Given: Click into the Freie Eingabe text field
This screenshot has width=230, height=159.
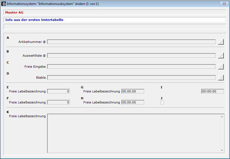Looking at the screenshot, I should coord(131,67).
